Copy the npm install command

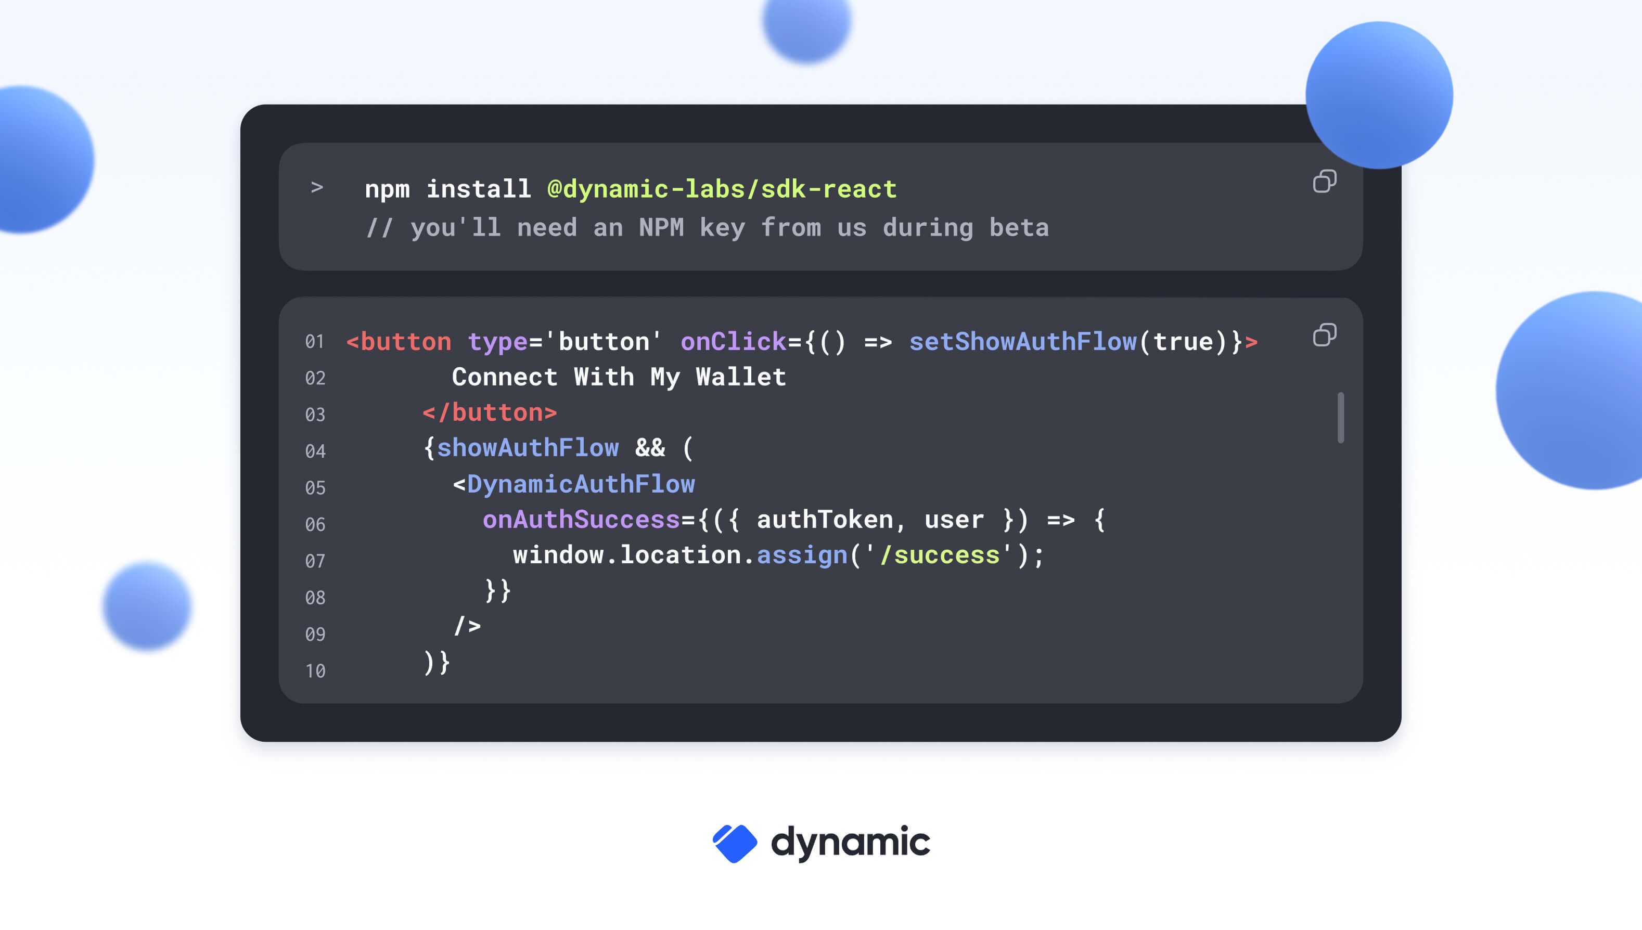click(1324, 182)
